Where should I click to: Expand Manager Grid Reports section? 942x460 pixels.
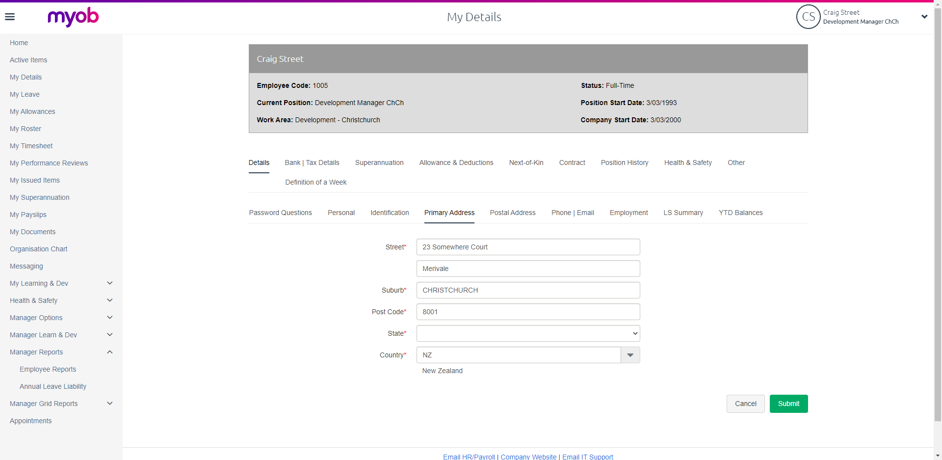tap(110, 404)
